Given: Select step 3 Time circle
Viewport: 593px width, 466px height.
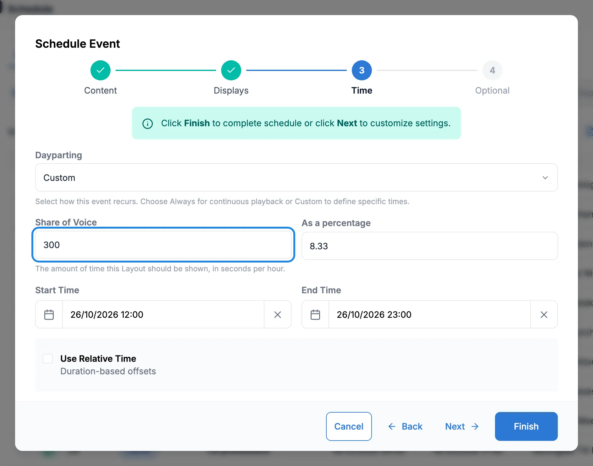Looking at the screenshot, I should pos(362,70).
